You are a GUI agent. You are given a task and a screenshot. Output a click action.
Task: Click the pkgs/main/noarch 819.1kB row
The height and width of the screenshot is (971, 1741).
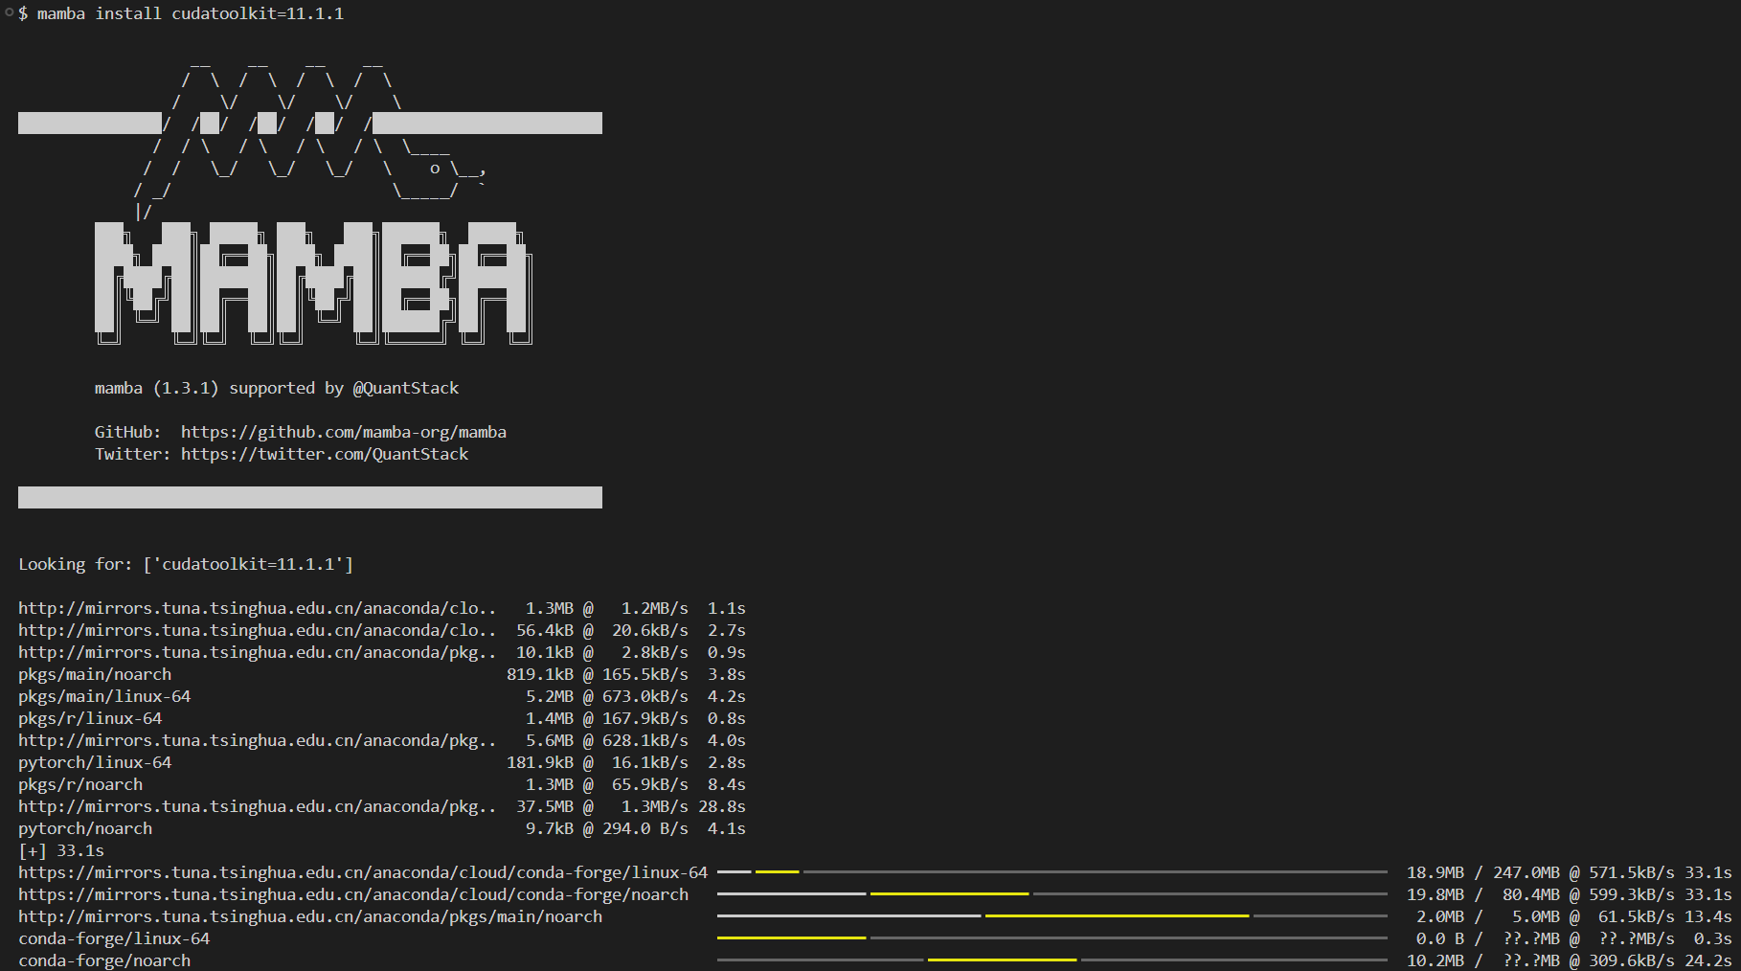[382, 674]
